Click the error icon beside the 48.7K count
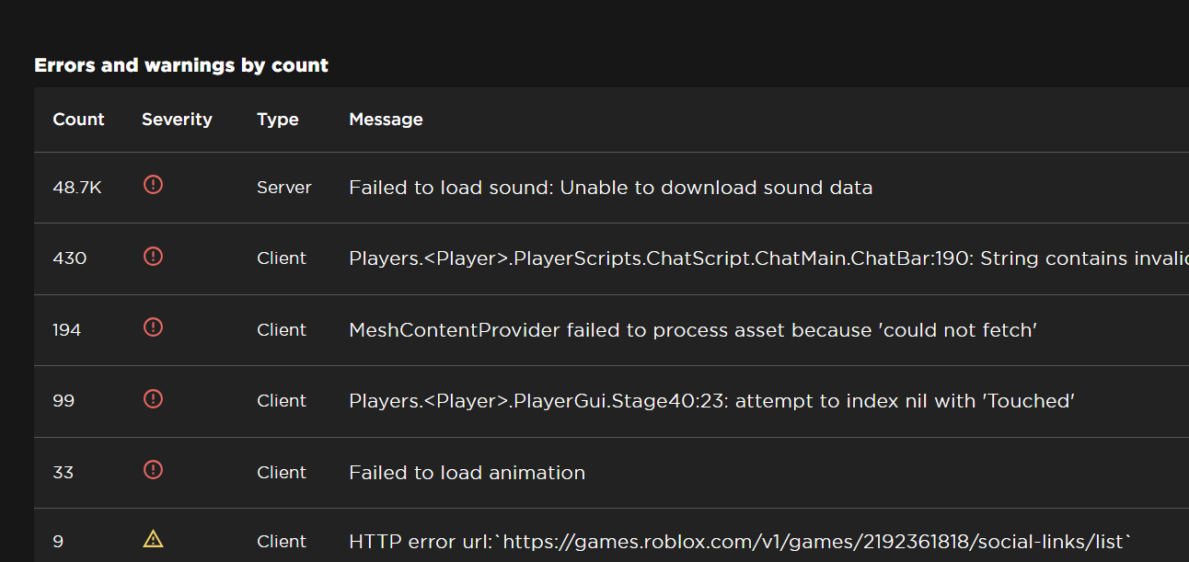 (153, 185)
